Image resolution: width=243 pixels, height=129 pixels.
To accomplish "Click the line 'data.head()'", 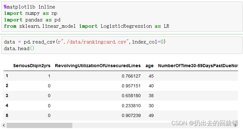I will pyautogui.click(x=19, y=49).
